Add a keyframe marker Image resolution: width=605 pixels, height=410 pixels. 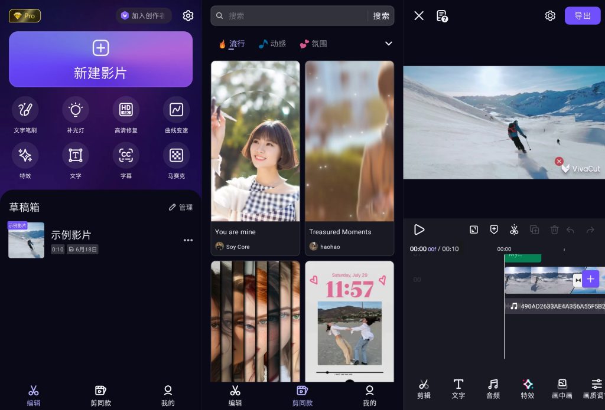494,229
